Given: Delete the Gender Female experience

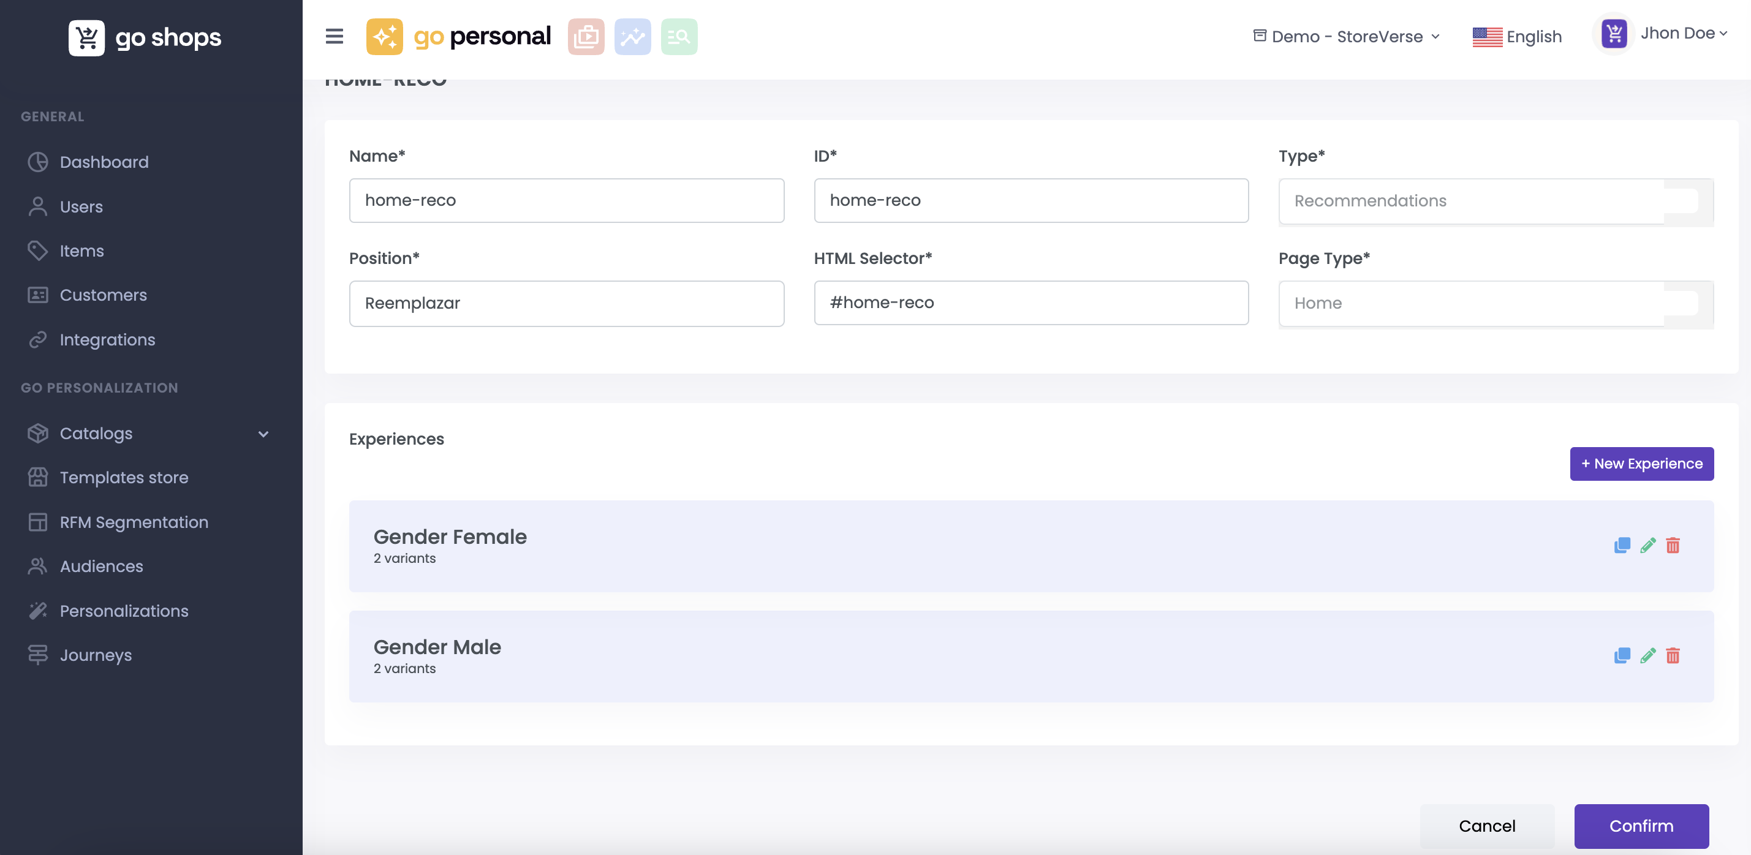Looking at the screenshot, I should click(x=1673, y=545).
